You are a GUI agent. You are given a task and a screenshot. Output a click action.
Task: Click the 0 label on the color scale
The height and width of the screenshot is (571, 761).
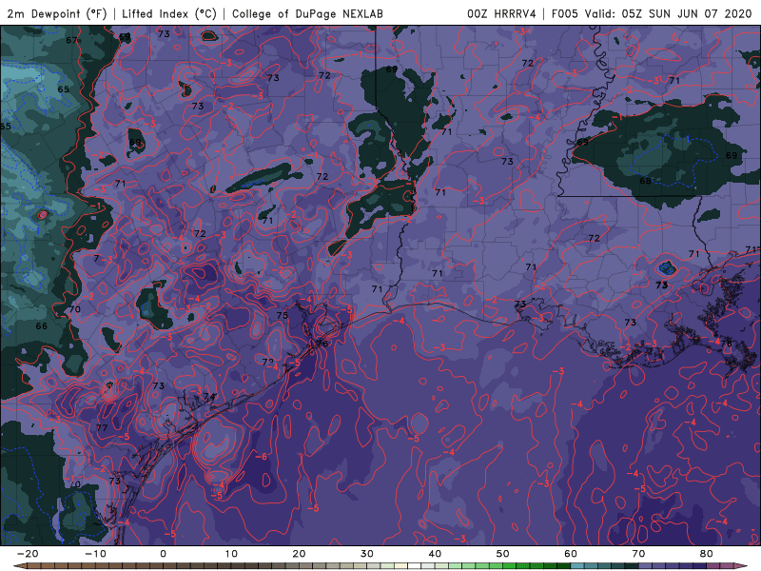(x=163, y=554)
